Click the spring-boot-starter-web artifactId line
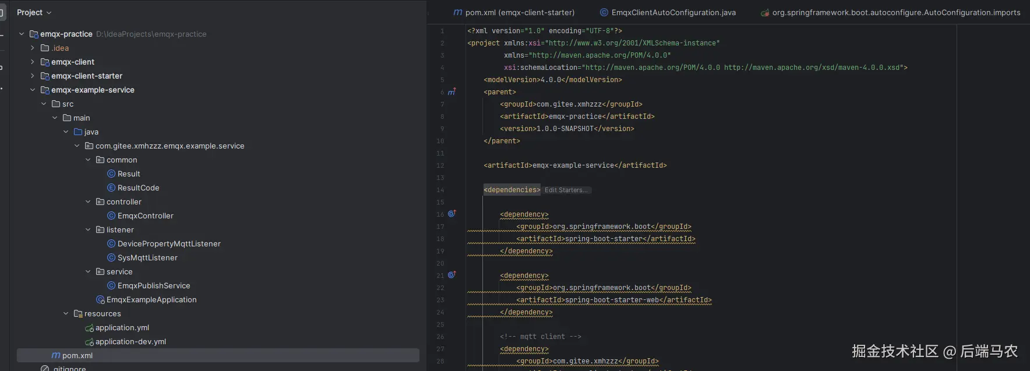The width and height of the screenshot is (1030, 371). [614, 300]
